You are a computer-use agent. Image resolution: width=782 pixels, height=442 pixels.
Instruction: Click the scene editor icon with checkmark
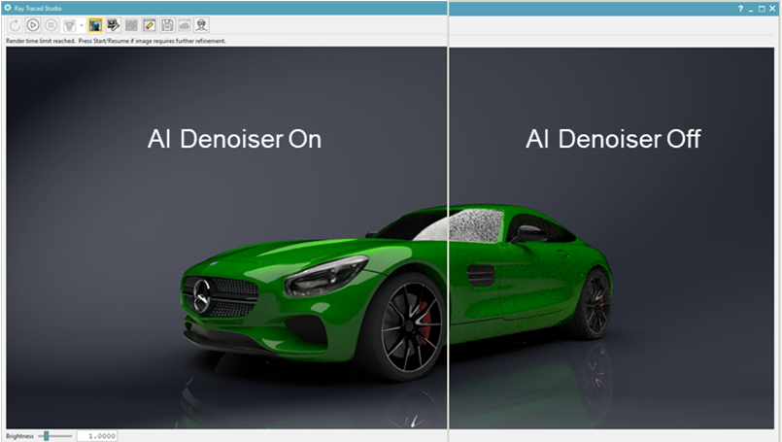pos(114,25)
